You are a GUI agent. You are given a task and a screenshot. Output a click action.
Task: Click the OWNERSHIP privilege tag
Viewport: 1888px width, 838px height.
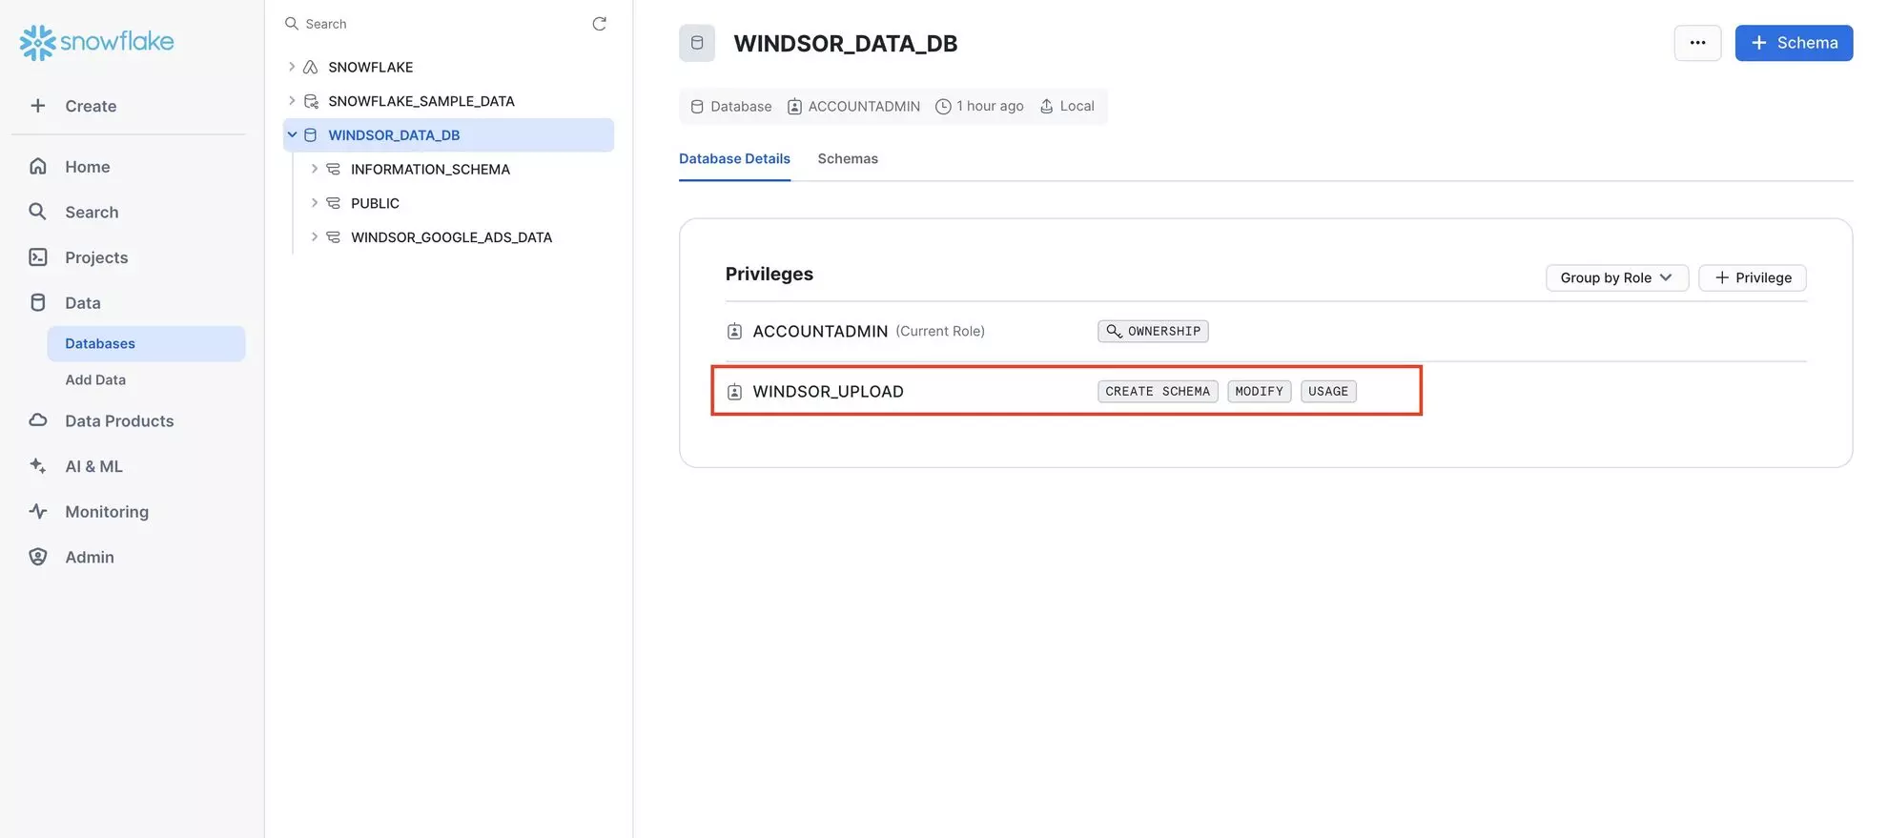(1153, 331)
